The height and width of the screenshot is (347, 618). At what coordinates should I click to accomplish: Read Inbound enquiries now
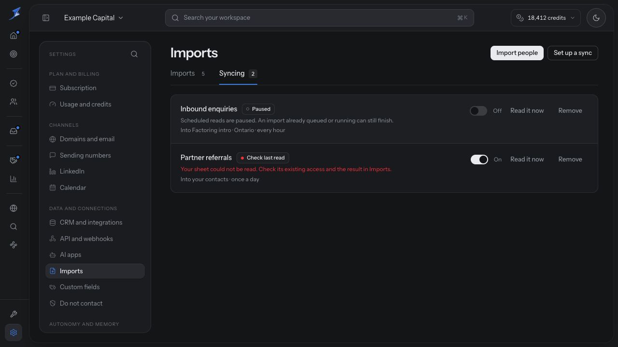527,111
